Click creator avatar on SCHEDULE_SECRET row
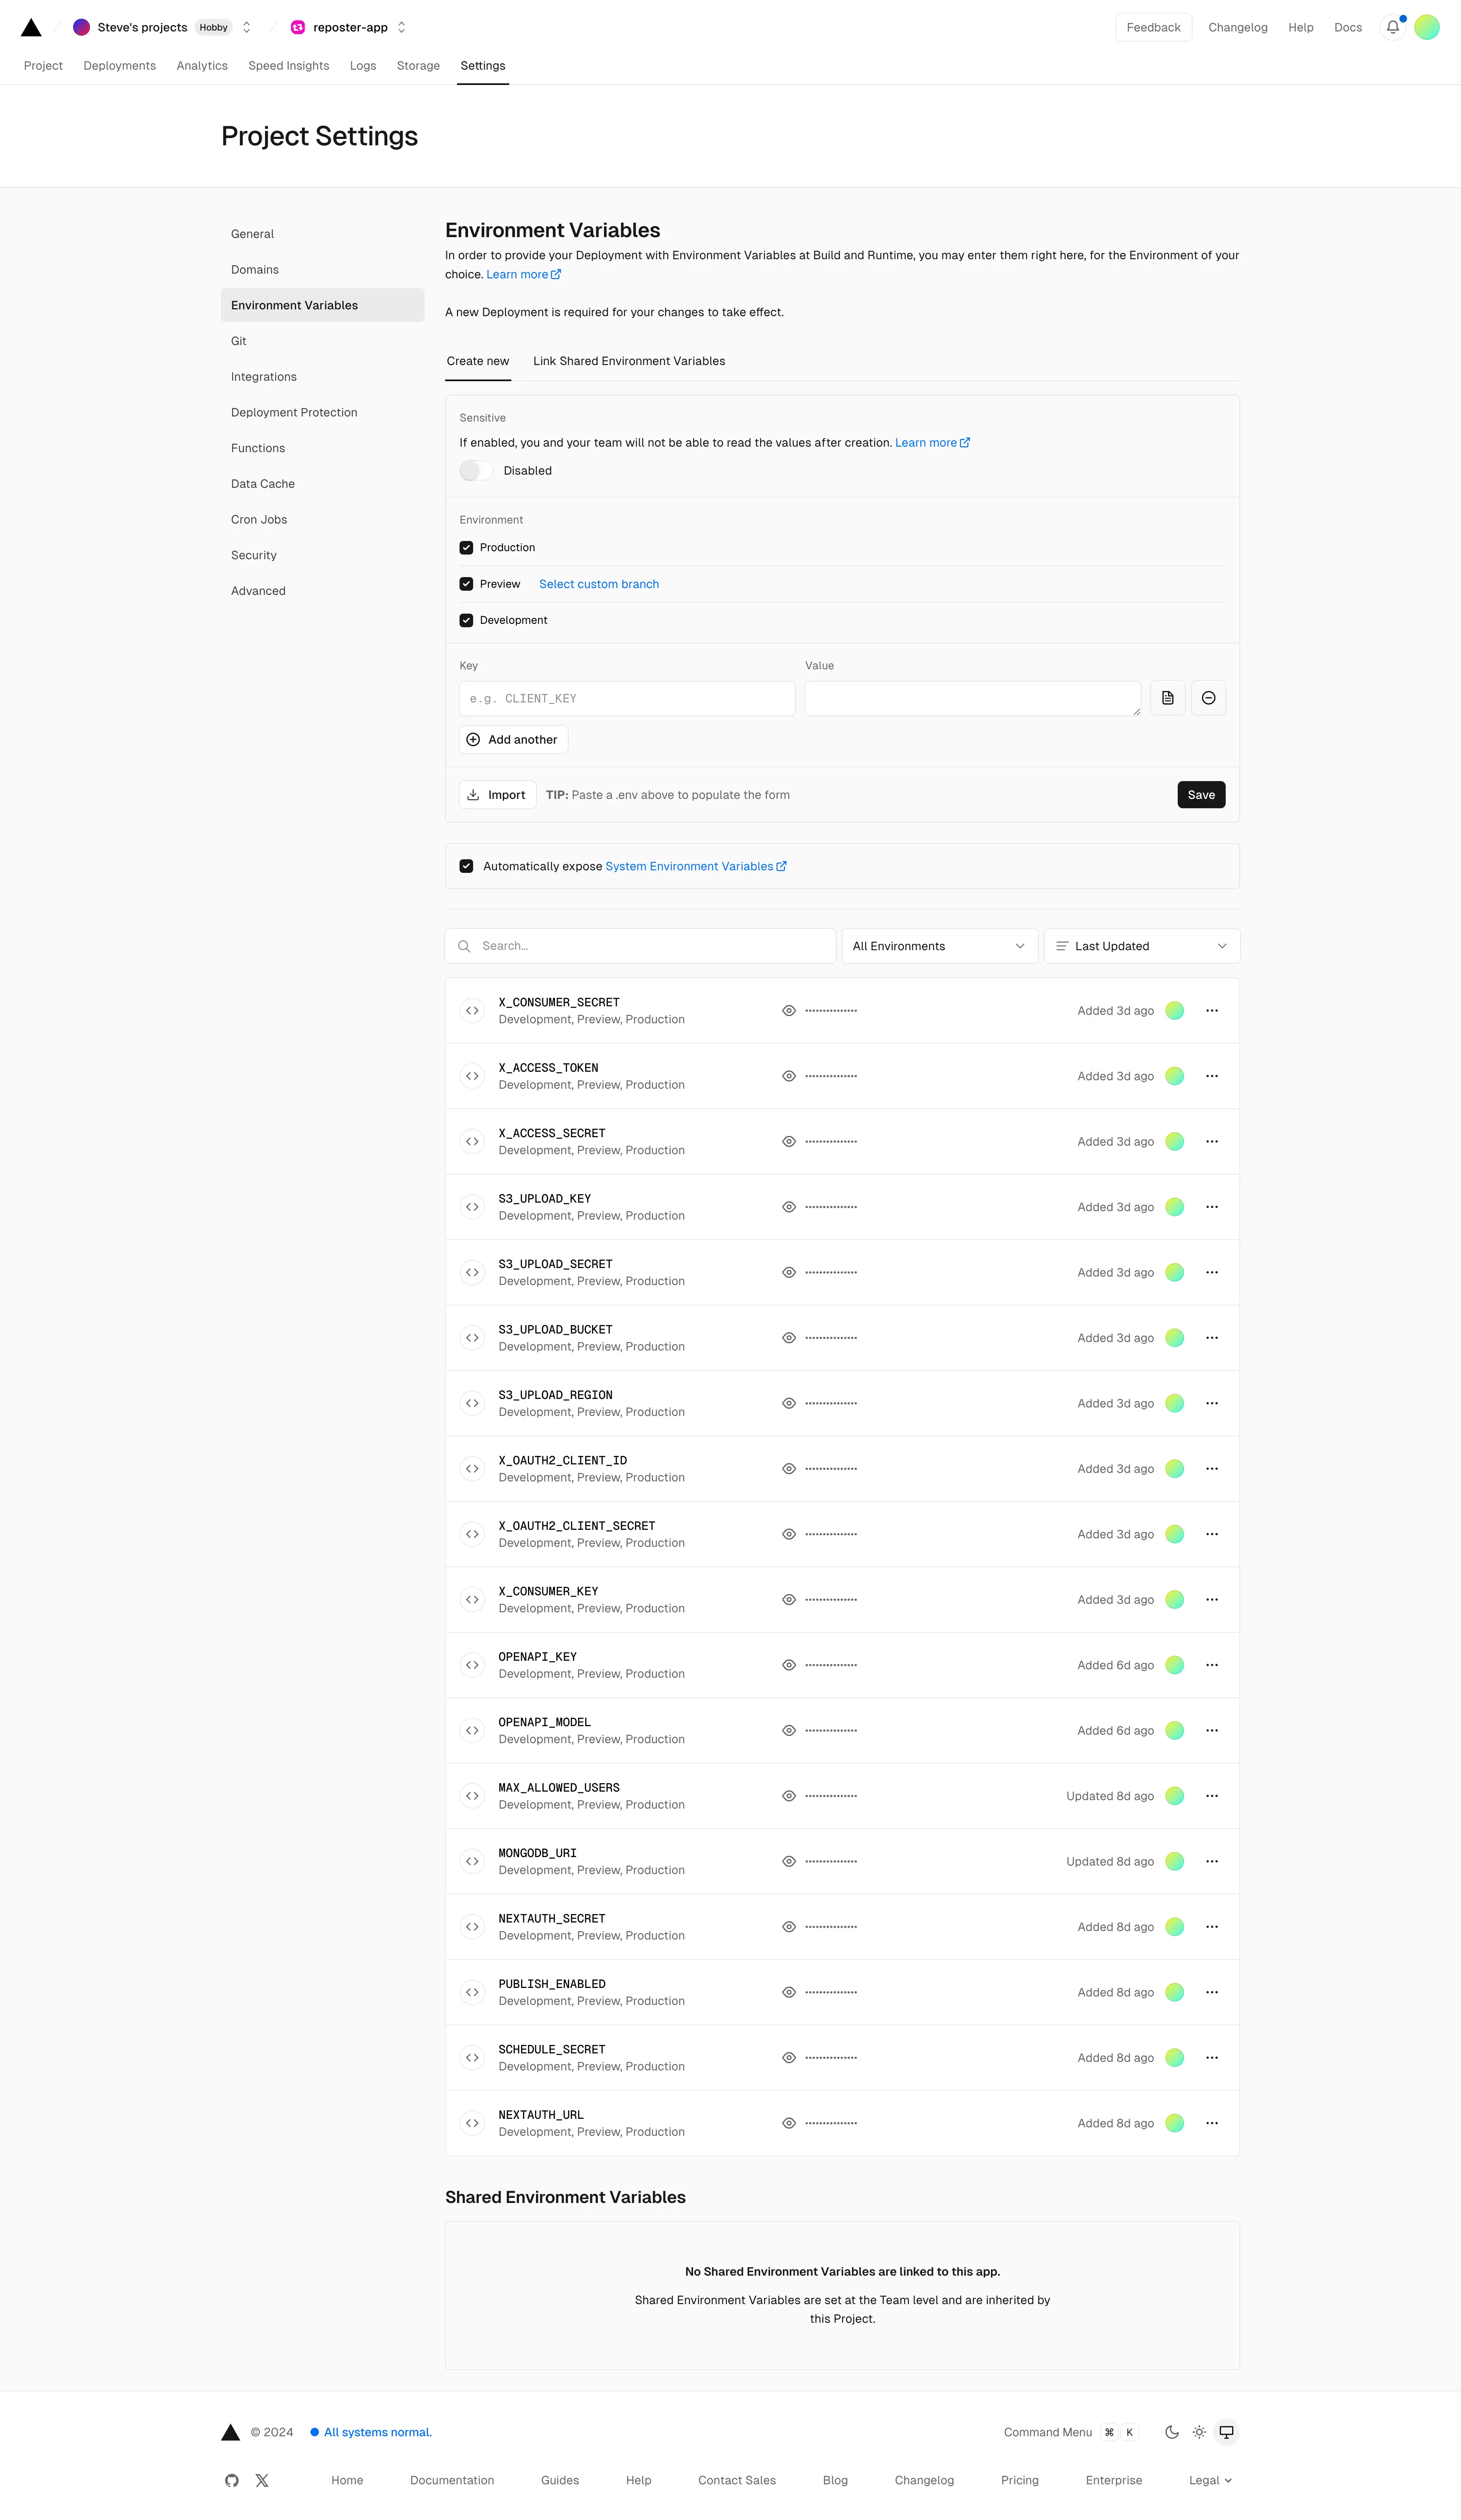Image resolution: width=1461 pixels, height=2520 pixels. tap(1175, 2058)
